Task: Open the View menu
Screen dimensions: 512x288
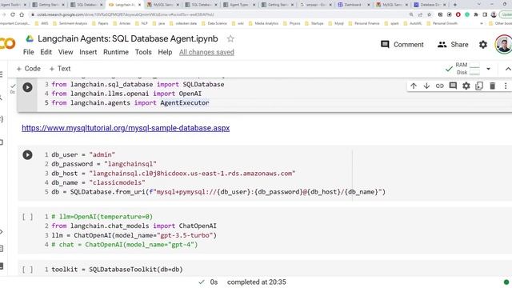Action: [66, 52]
